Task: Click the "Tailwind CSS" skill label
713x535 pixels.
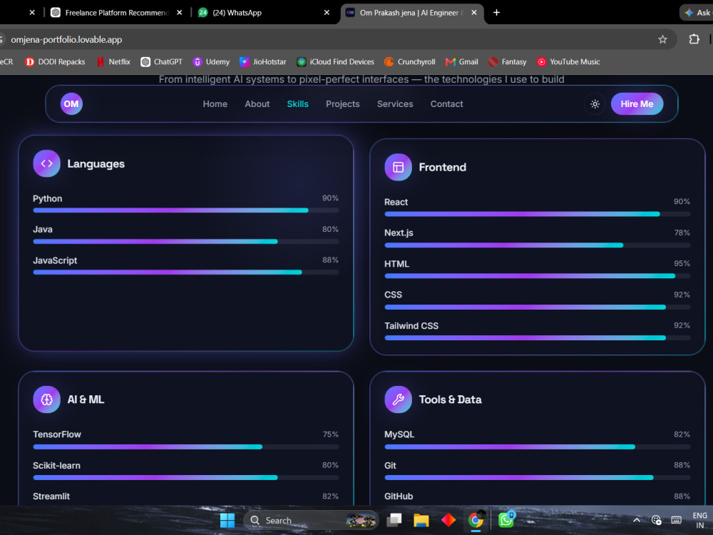Action: pos(411,326)
